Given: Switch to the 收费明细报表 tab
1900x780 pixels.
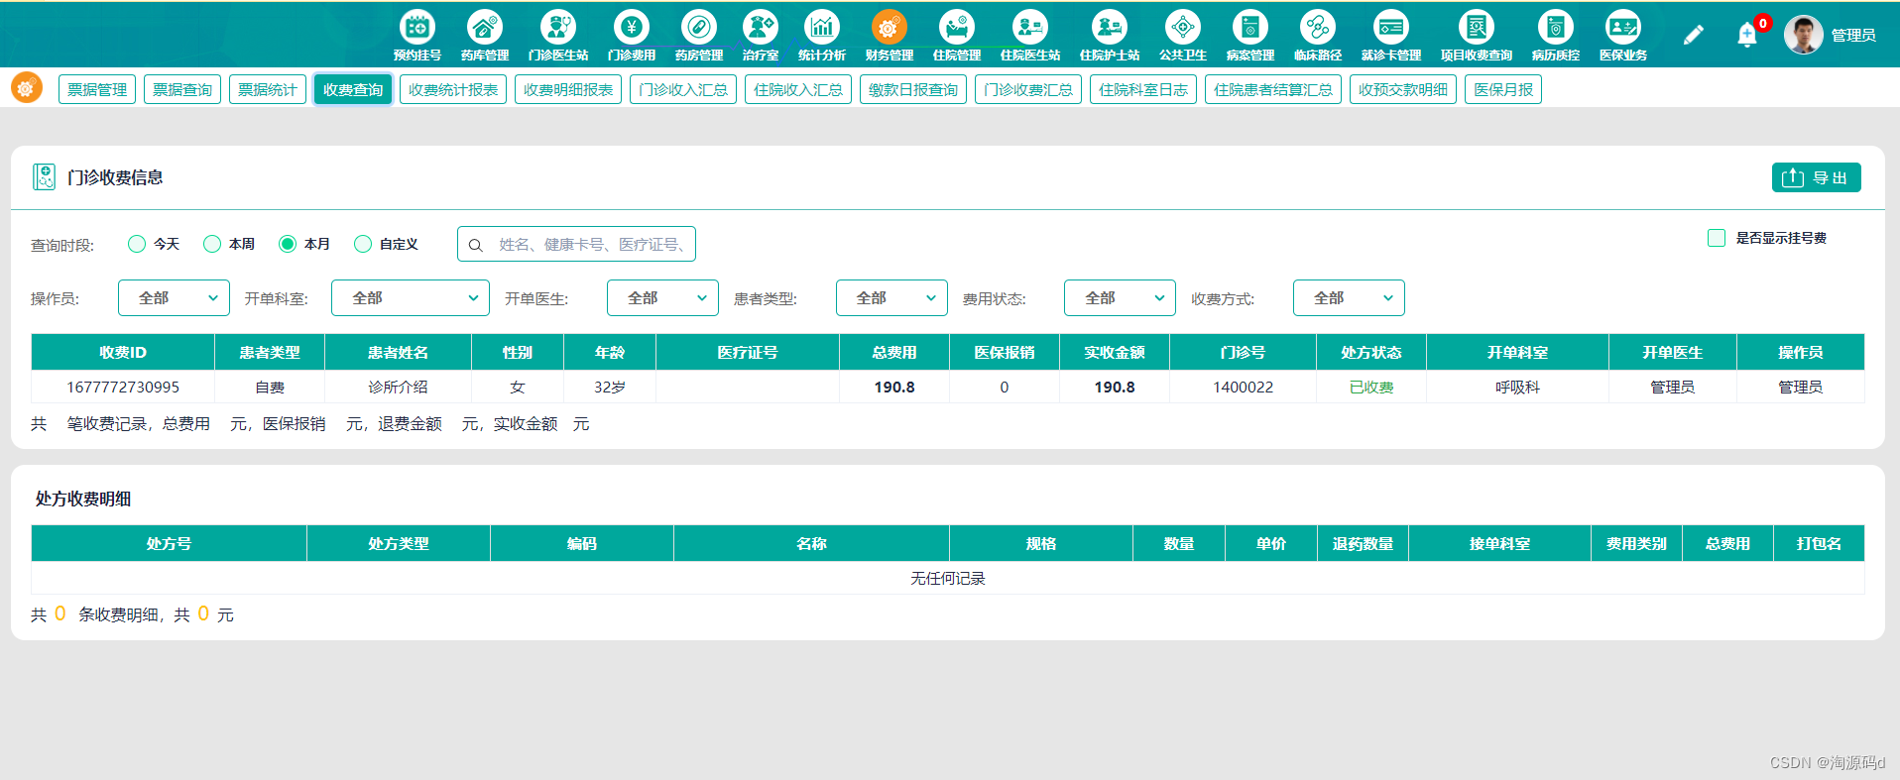Looking at the screenshot, I should 568,89.
